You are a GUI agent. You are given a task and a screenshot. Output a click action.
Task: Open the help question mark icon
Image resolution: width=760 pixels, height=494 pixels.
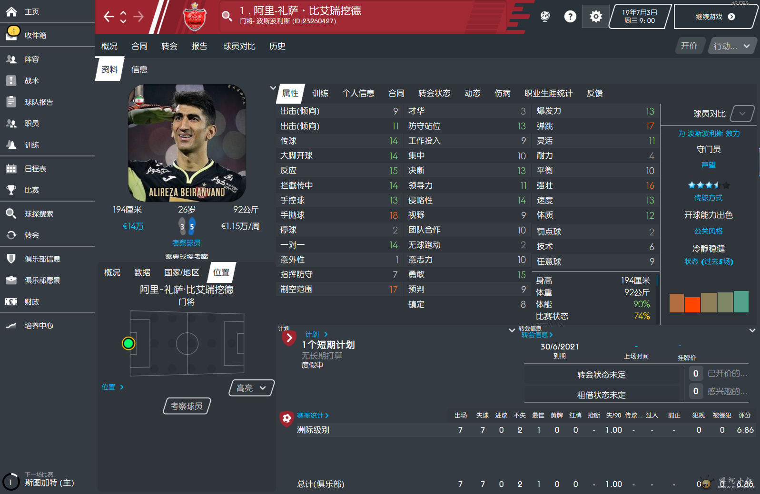coord(570,17)
